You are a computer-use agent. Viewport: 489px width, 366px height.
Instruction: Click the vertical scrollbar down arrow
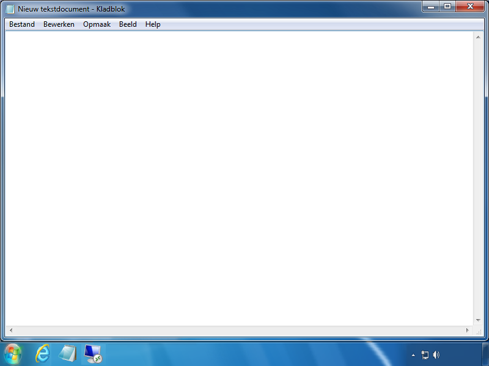[478, 320]
